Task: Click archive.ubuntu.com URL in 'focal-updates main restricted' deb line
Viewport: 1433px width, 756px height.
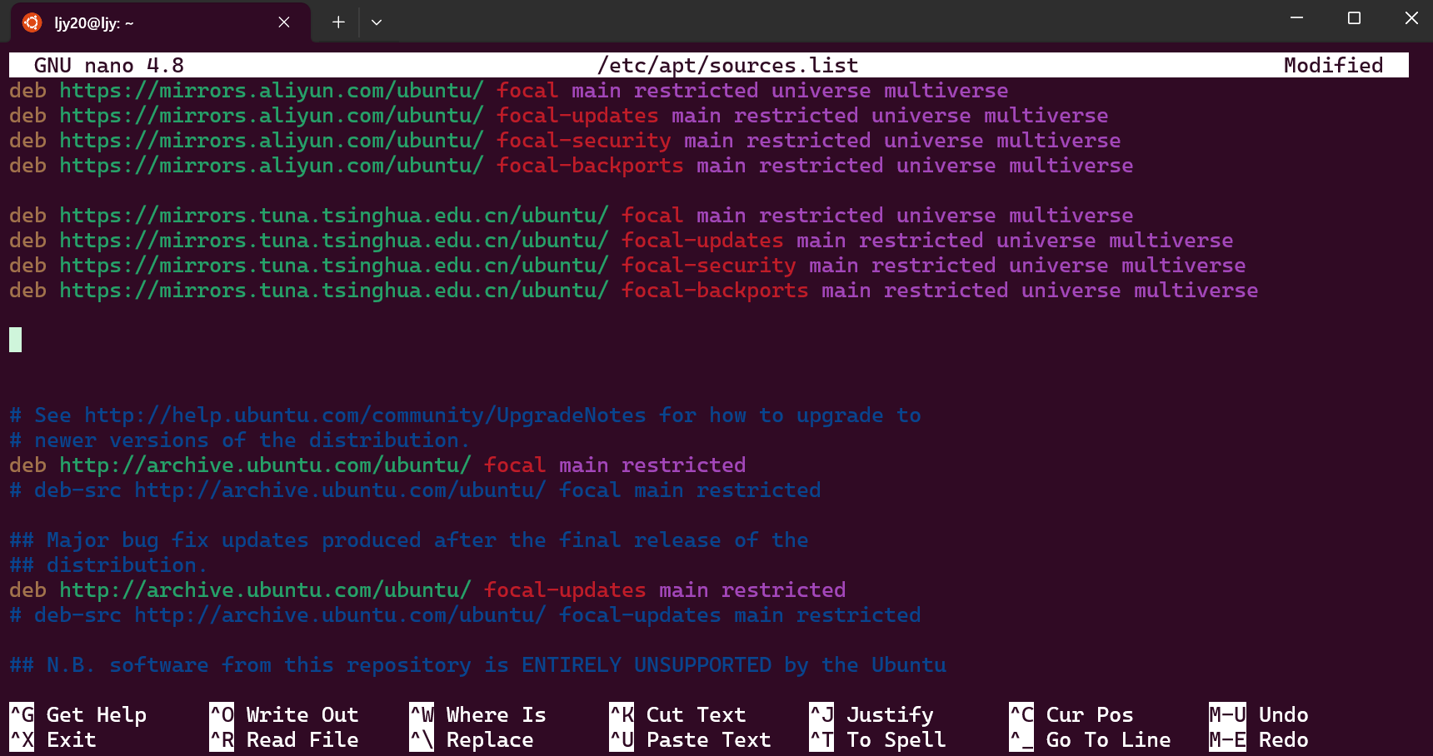Action: tap(265, 590)
